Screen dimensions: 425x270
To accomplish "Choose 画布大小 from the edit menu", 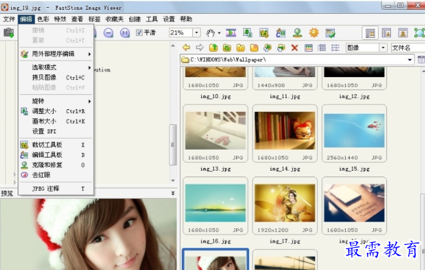I will 56,121.
